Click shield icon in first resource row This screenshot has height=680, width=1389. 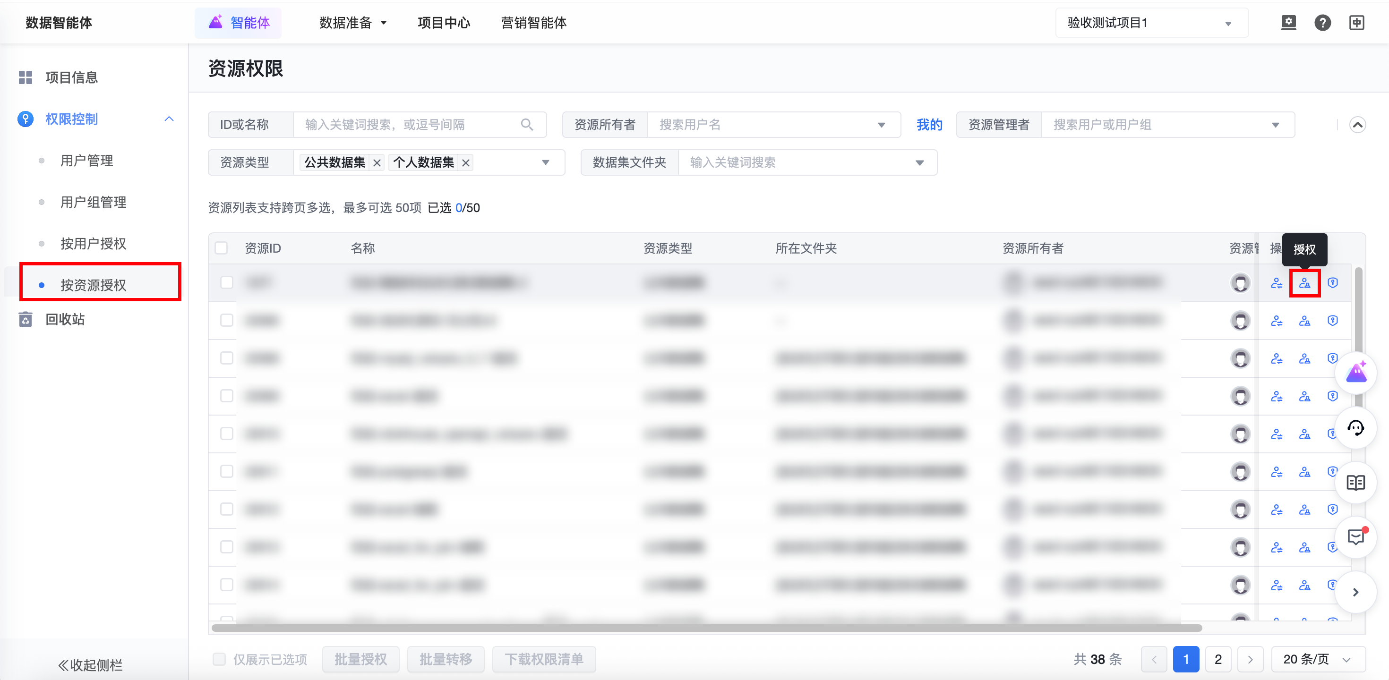pos(1332,283)
